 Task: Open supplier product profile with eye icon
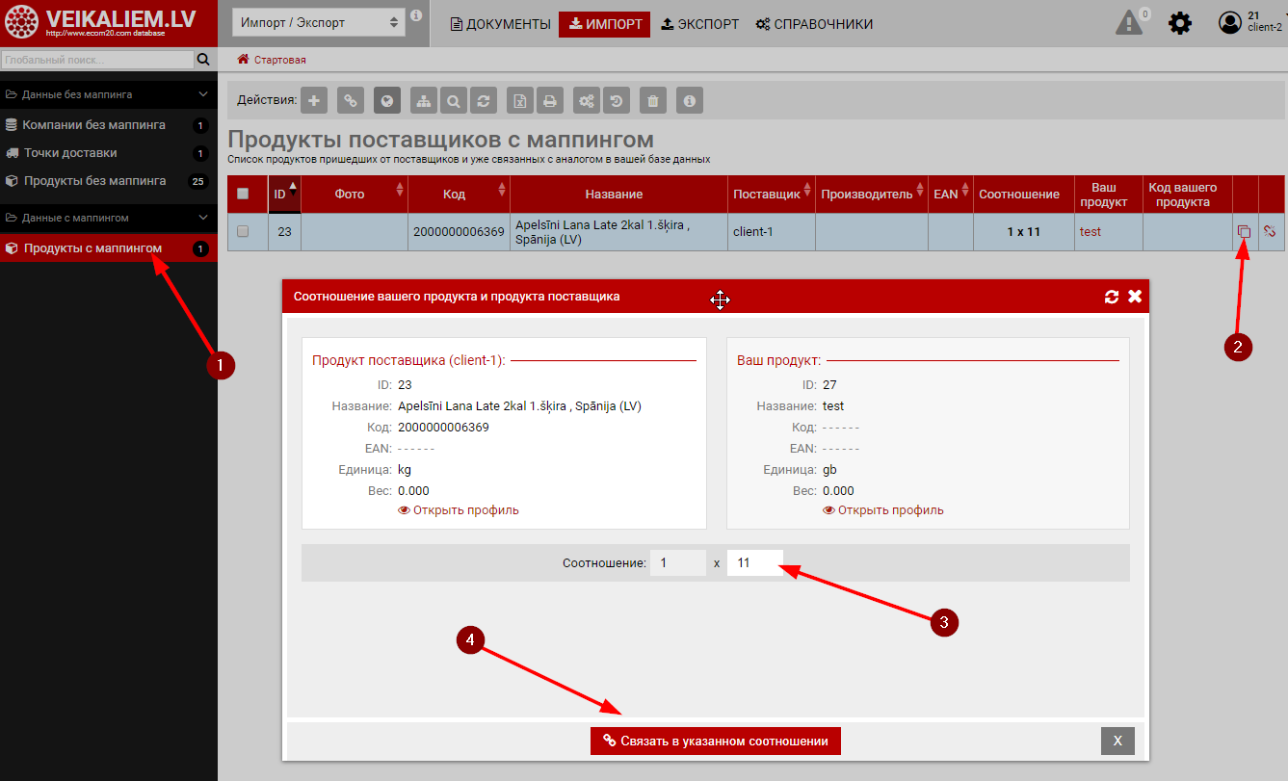pyautogui.click(x=459, y=510)
